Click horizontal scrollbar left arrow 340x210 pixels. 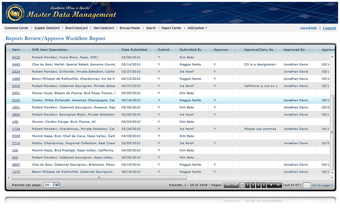tap(9, 178)
